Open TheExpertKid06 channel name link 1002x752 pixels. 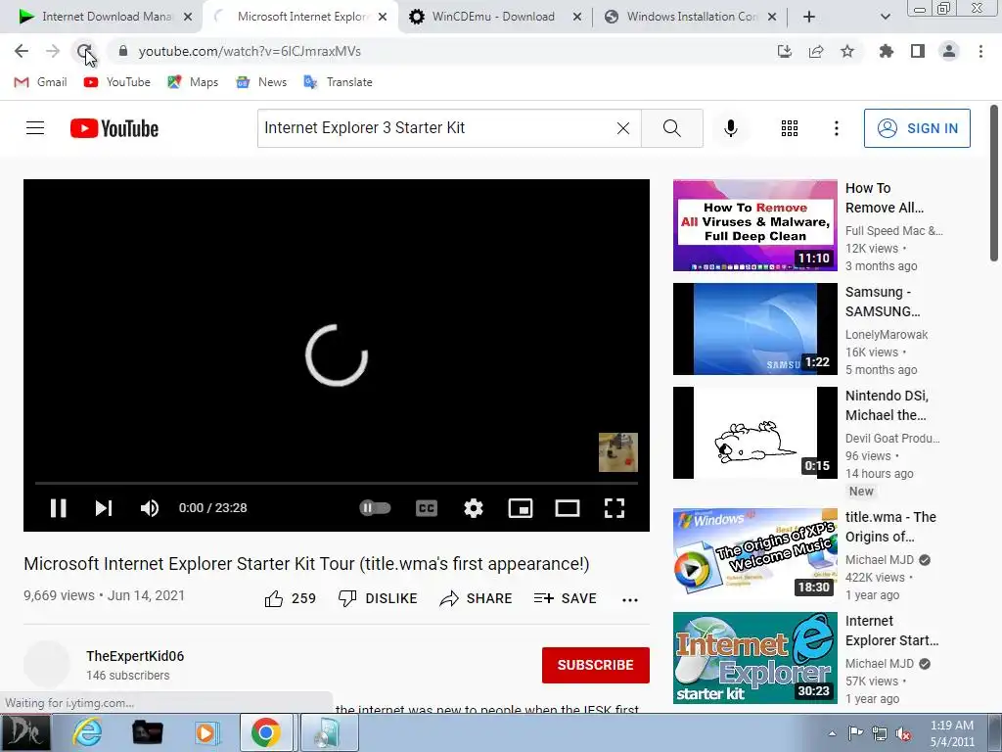pyautogui.click(x=135, y=656)
